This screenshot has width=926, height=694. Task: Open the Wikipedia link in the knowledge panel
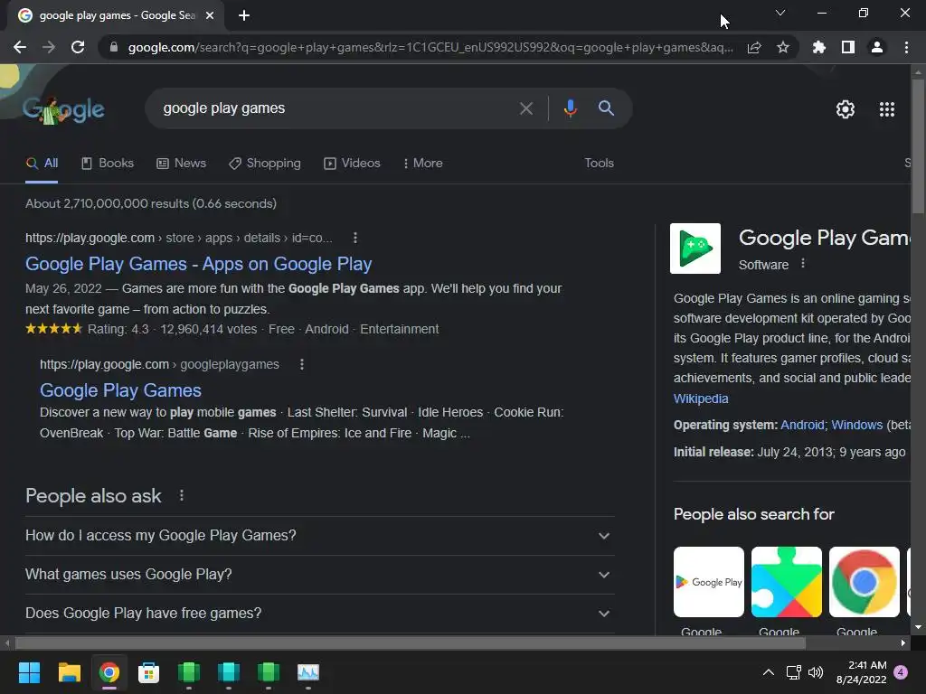(x=701, y=399)
